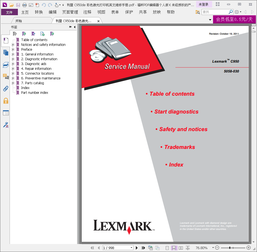This screenshot has width=257, height=252.
Task: Click the Start diagnostics link on the page
Action: [176, 112]
